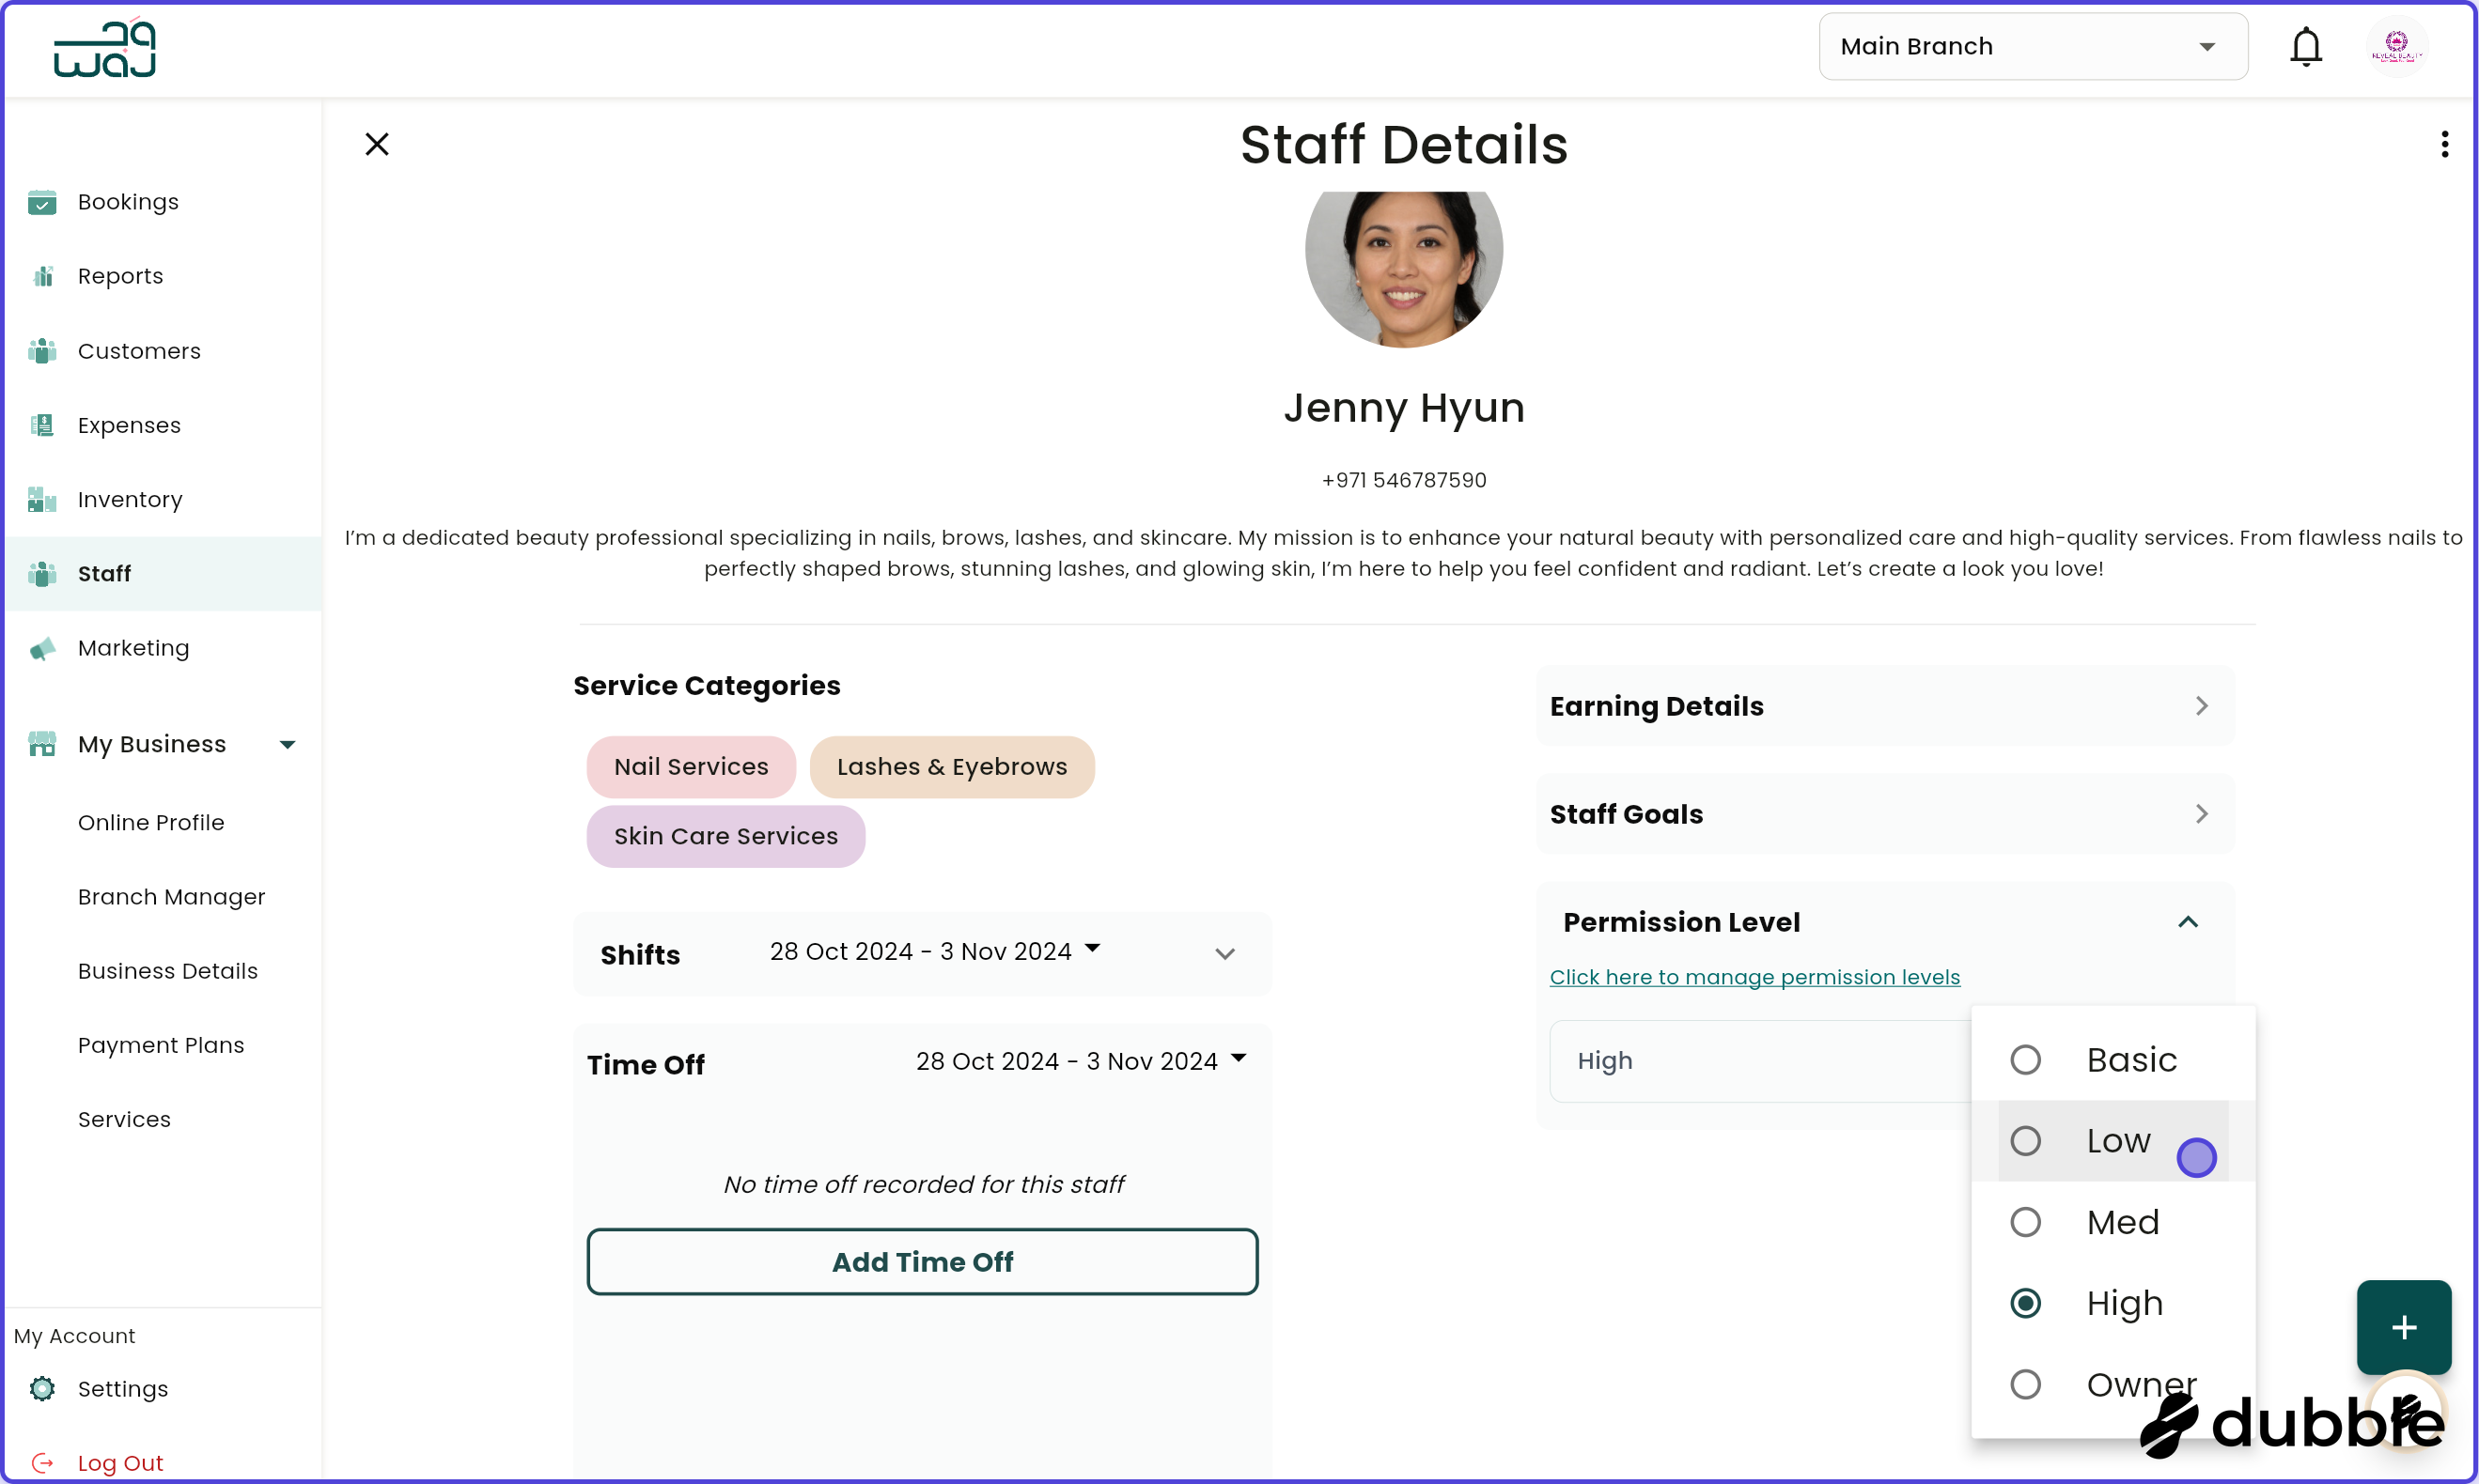Choose the Med permission level
2479x1484 pixels.
2027,1221
